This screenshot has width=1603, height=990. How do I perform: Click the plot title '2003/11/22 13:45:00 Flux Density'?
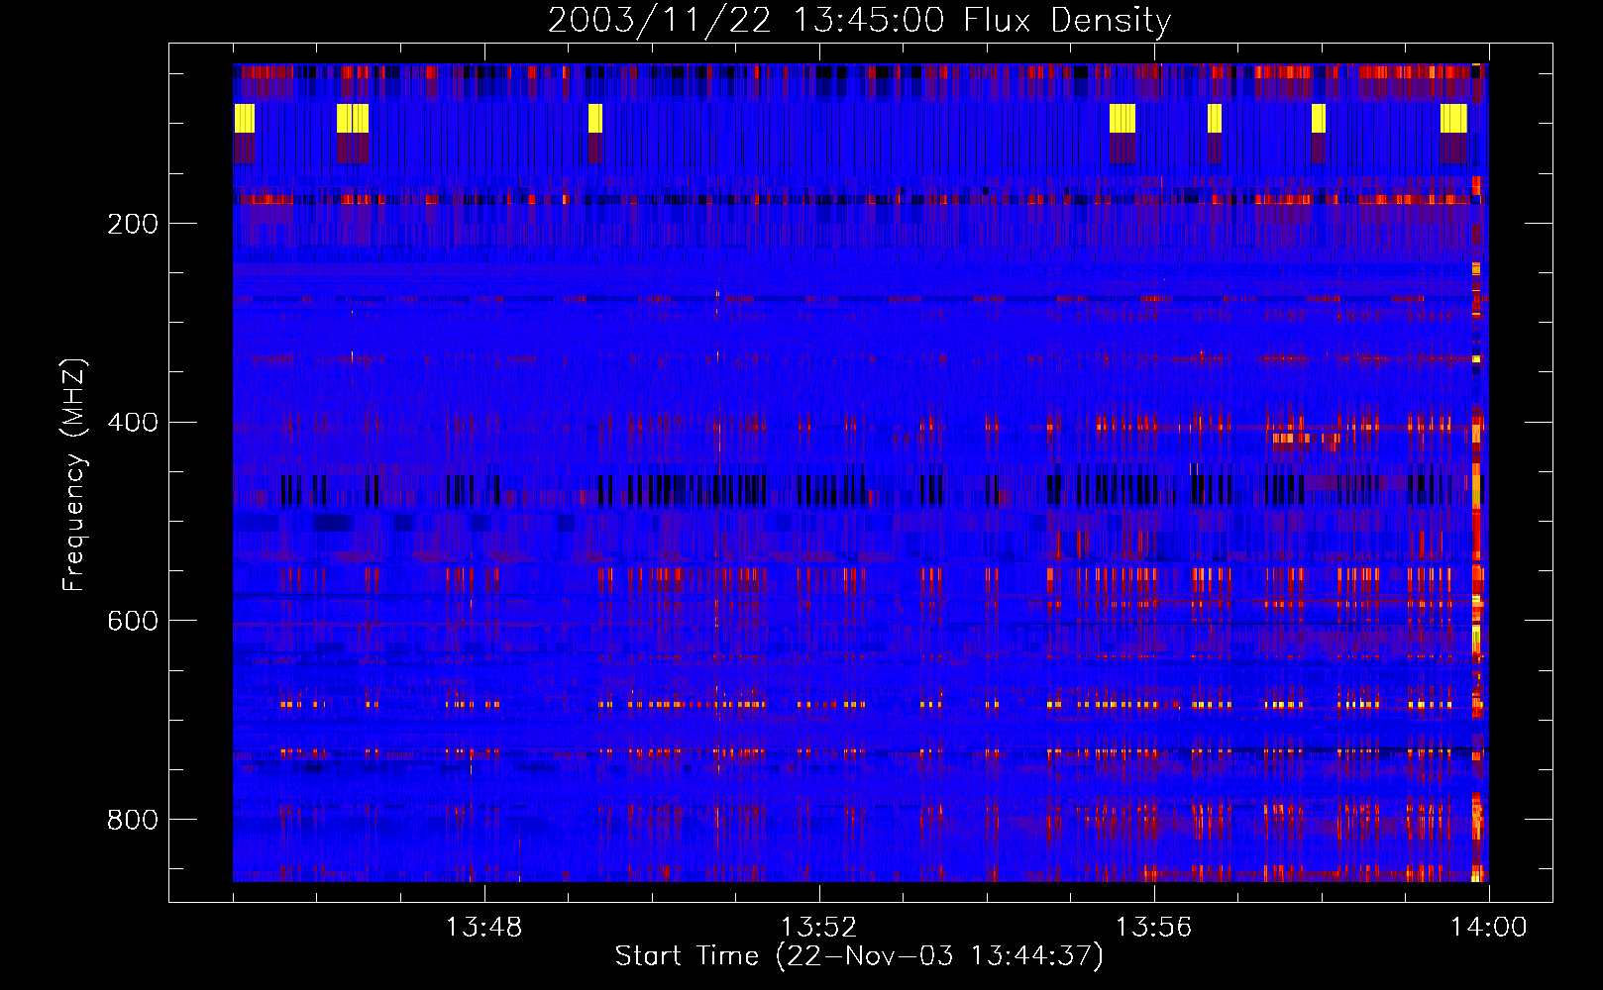859,21
